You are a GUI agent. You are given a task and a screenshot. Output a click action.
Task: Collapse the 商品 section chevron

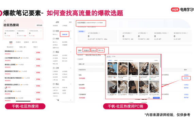coord(71,52)
